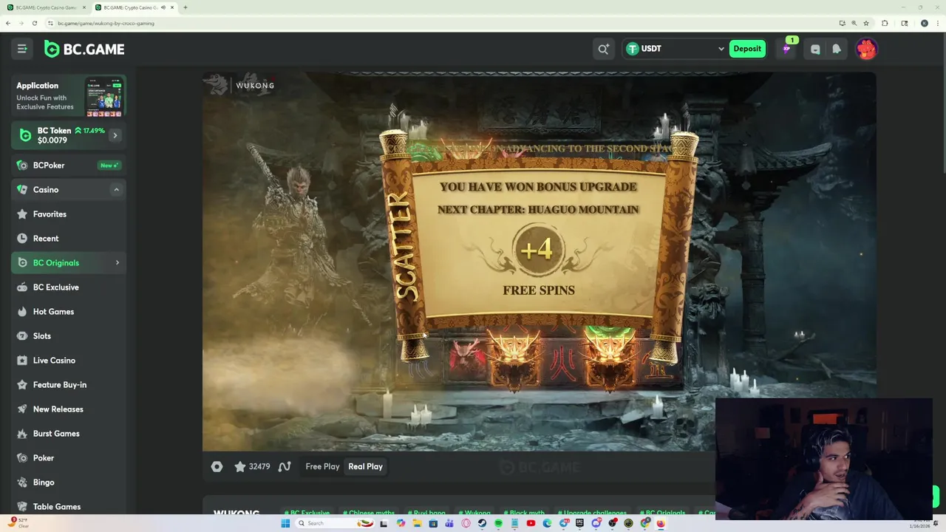Viewport: 946px width, 532px height.
Task: Switch to Real Play mode
Action: [365, 466]
